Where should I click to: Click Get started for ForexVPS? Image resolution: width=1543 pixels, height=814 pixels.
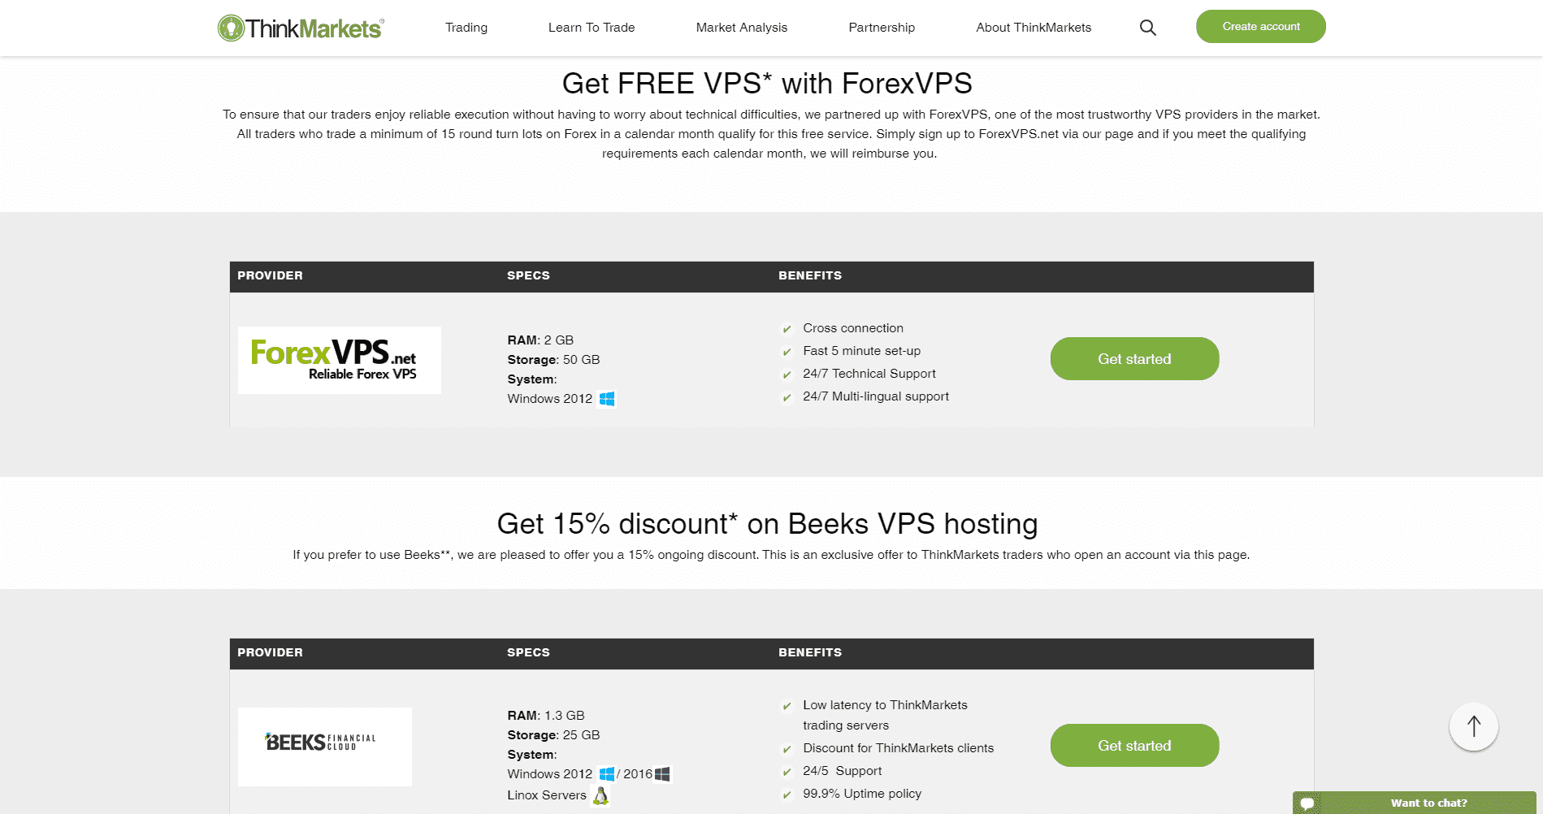(x=1133, y=358)
